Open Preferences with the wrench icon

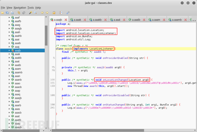[68, 13]
